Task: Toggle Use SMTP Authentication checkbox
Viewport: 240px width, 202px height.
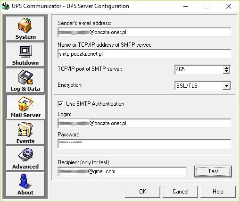Action: (x=60, y=104)
